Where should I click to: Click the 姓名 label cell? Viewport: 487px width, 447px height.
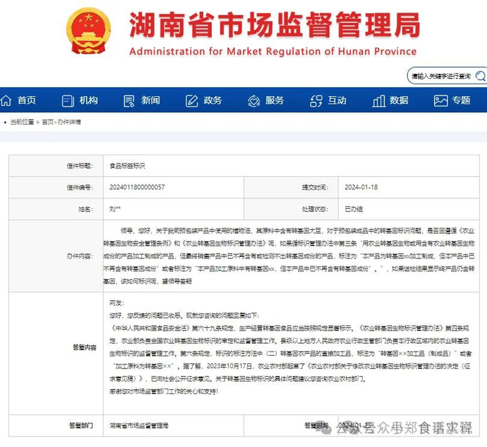coord(56,209)
